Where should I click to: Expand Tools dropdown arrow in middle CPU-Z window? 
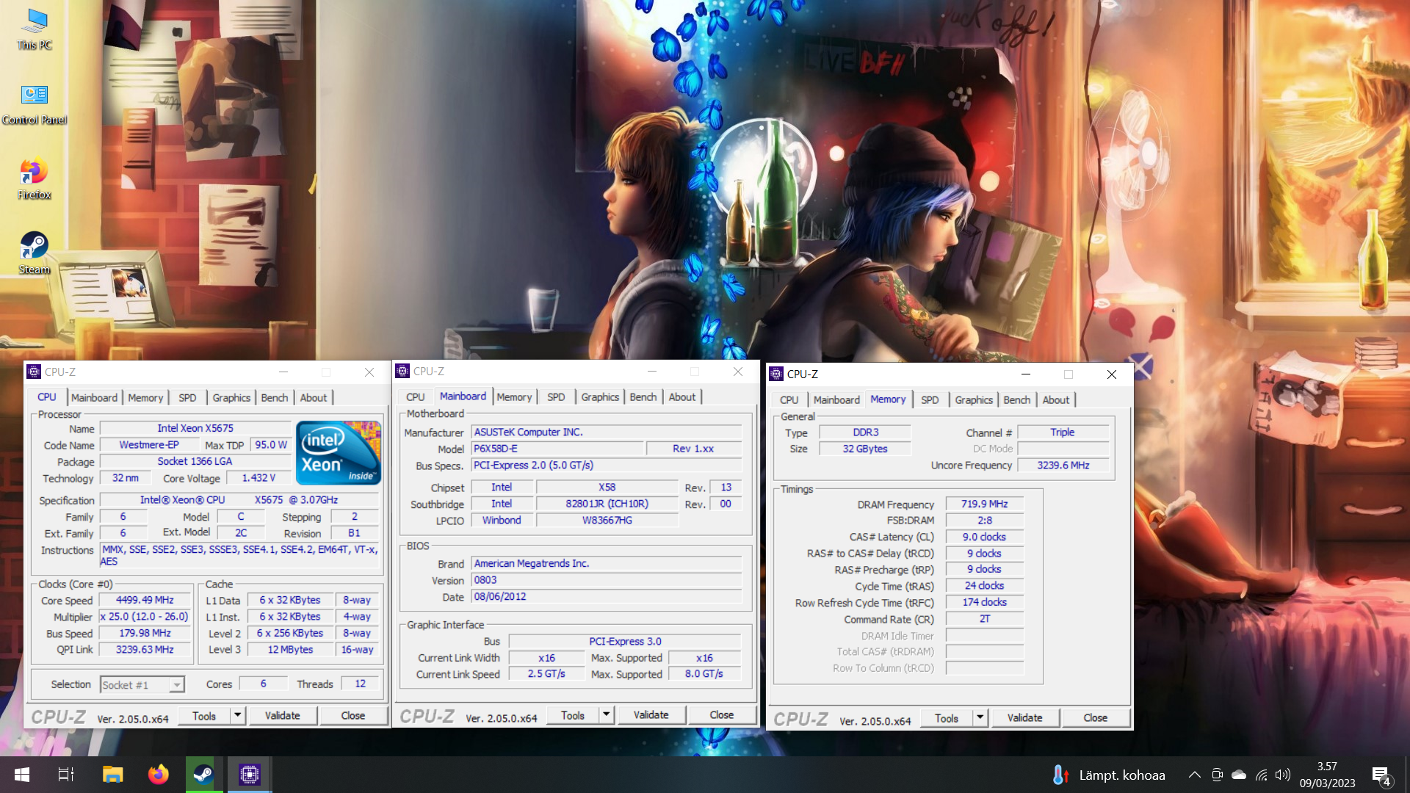(606, 714)
